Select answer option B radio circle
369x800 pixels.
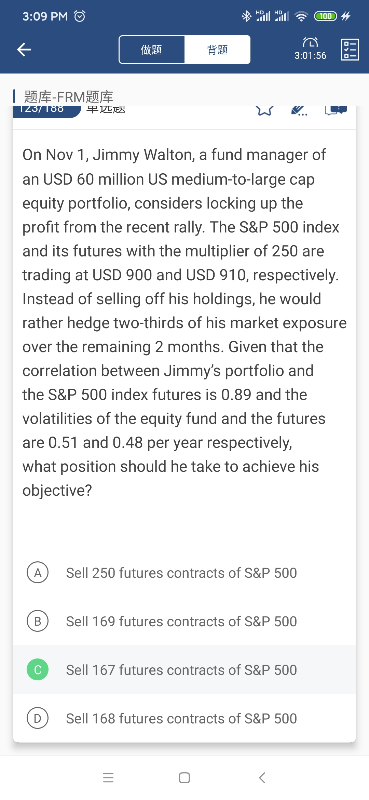coord(38,621)
